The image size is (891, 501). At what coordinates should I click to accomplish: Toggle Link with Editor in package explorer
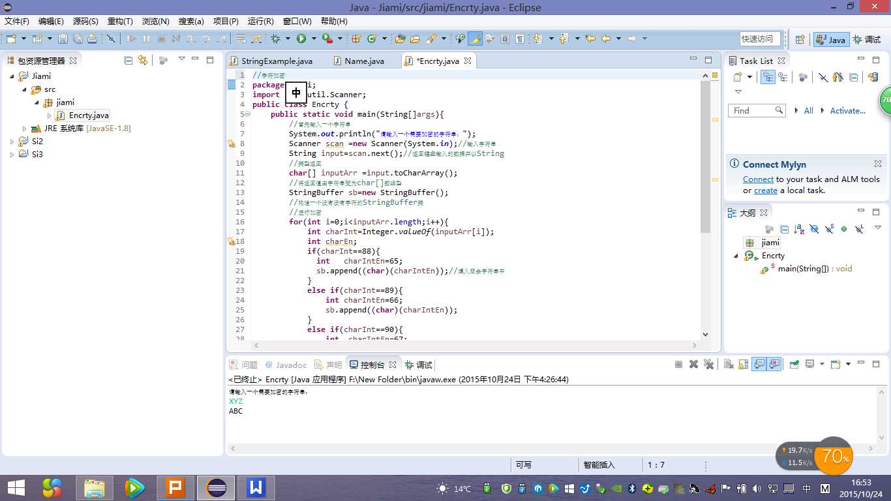(143, 61)
